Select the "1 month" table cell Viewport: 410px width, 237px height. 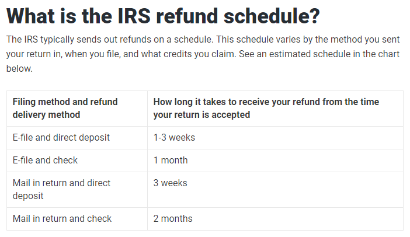[171, 160]
